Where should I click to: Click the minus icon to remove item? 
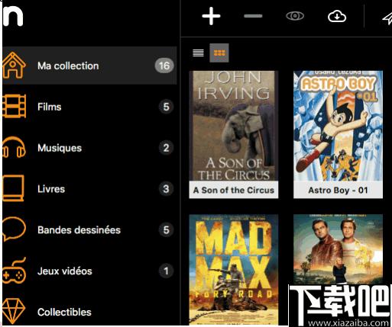tap(253, 16)
